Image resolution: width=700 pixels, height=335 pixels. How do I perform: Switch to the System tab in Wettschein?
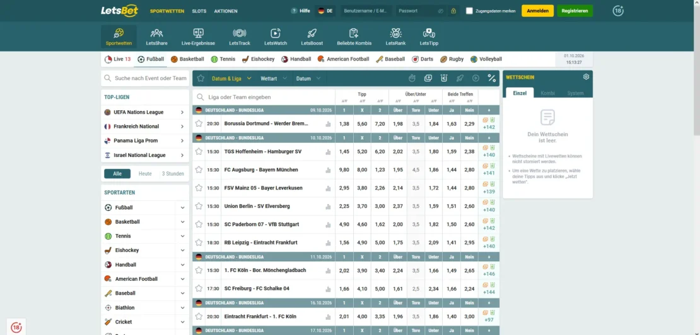click(575, 93)
